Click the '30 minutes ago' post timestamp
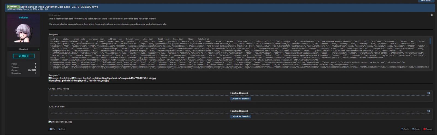The image size is (437, 135). click(55, 15)
